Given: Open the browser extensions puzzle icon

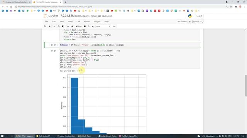Looking at the screenshot, I should (236, 7).
